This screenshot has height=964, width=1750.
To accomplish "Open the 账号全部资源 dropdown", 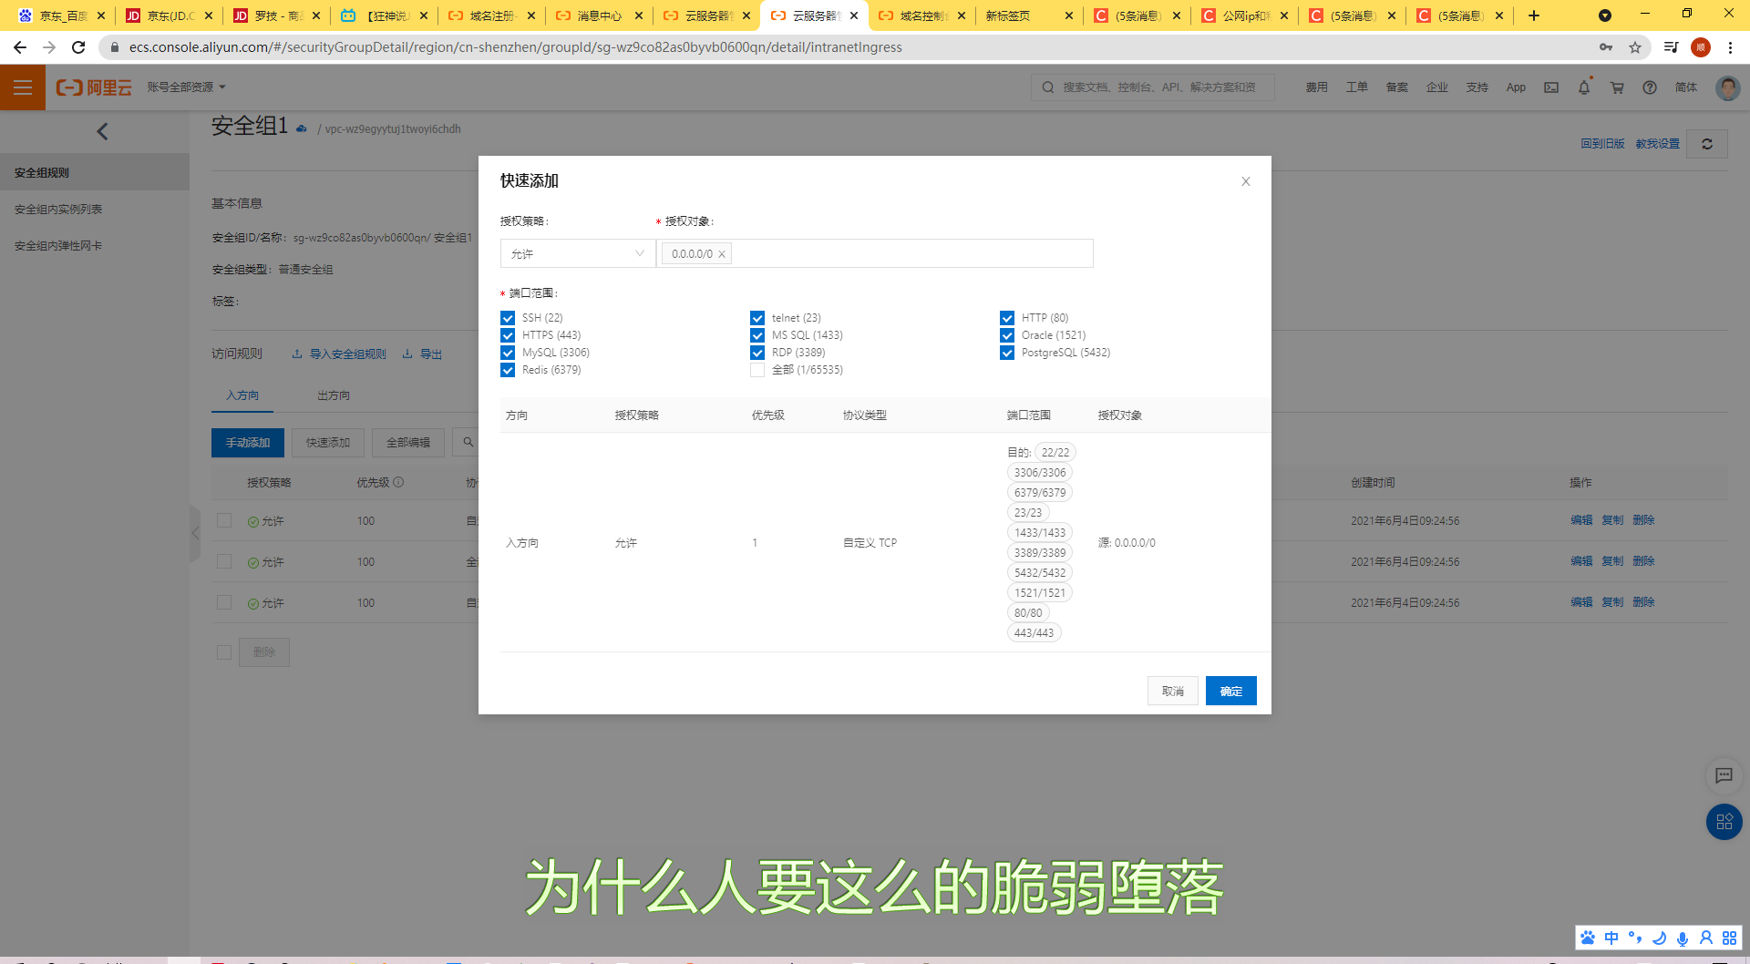I will [x=186, y=87].
